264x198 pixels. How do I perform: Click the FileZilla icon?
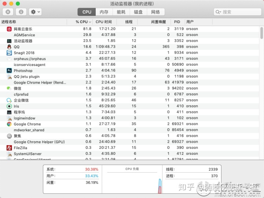(9, 148)
